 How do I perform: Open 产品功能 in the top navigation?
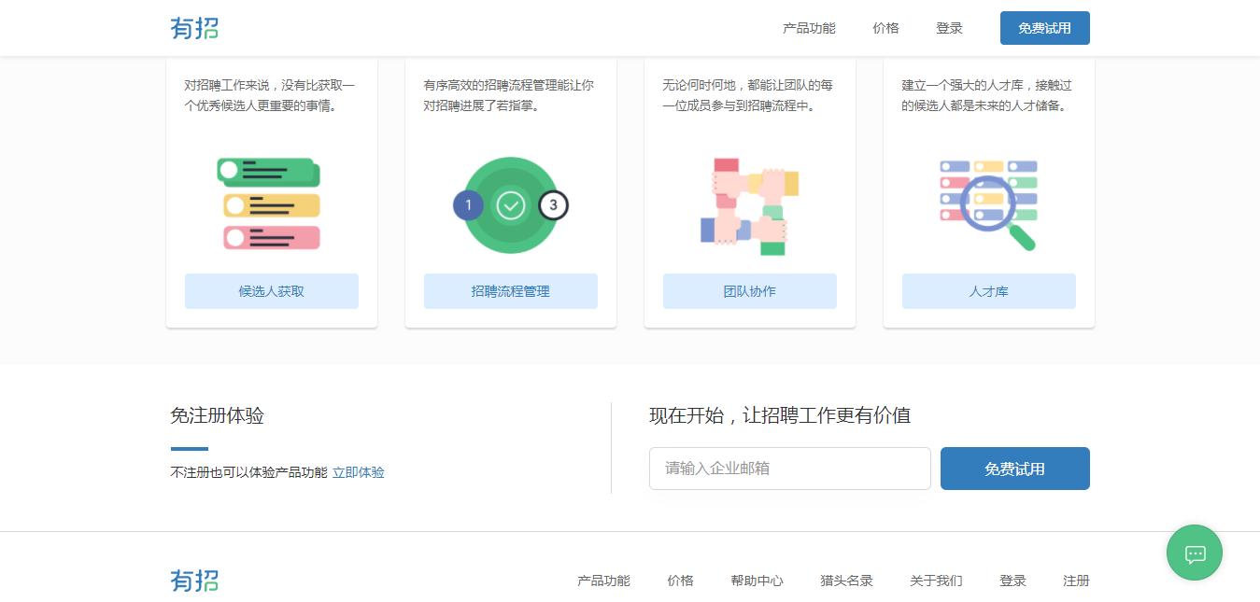click(x=809, y=28)
